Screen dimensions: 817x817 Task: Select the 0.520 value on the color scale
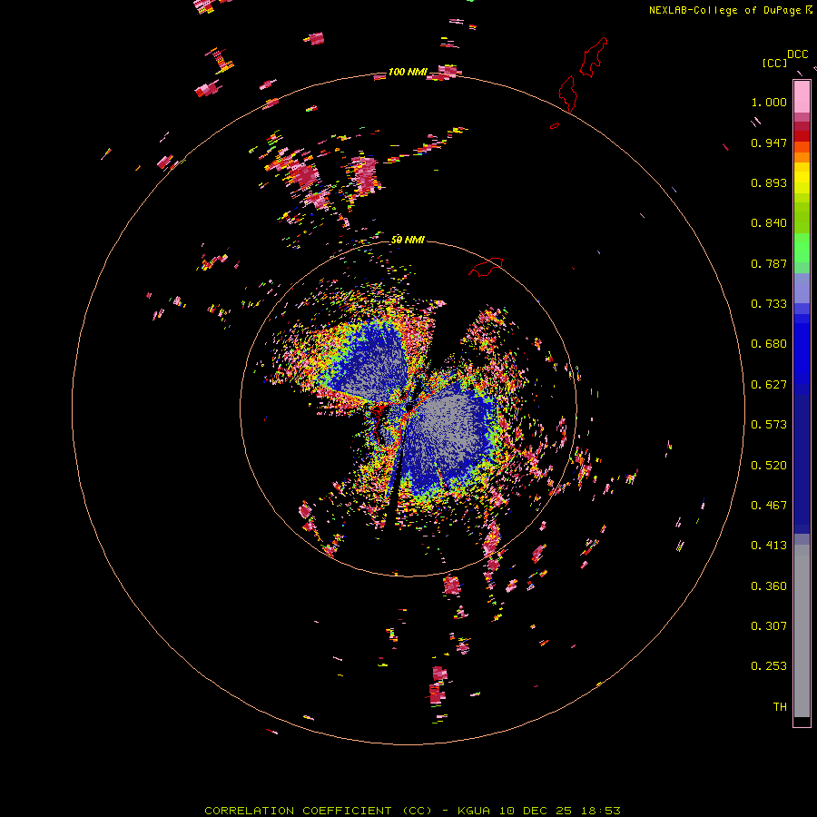tap(769, 466)
